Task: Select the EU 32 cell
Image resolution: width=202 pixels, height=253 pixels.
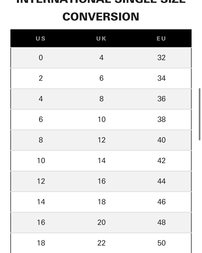Action: click(x=161, y=58)
